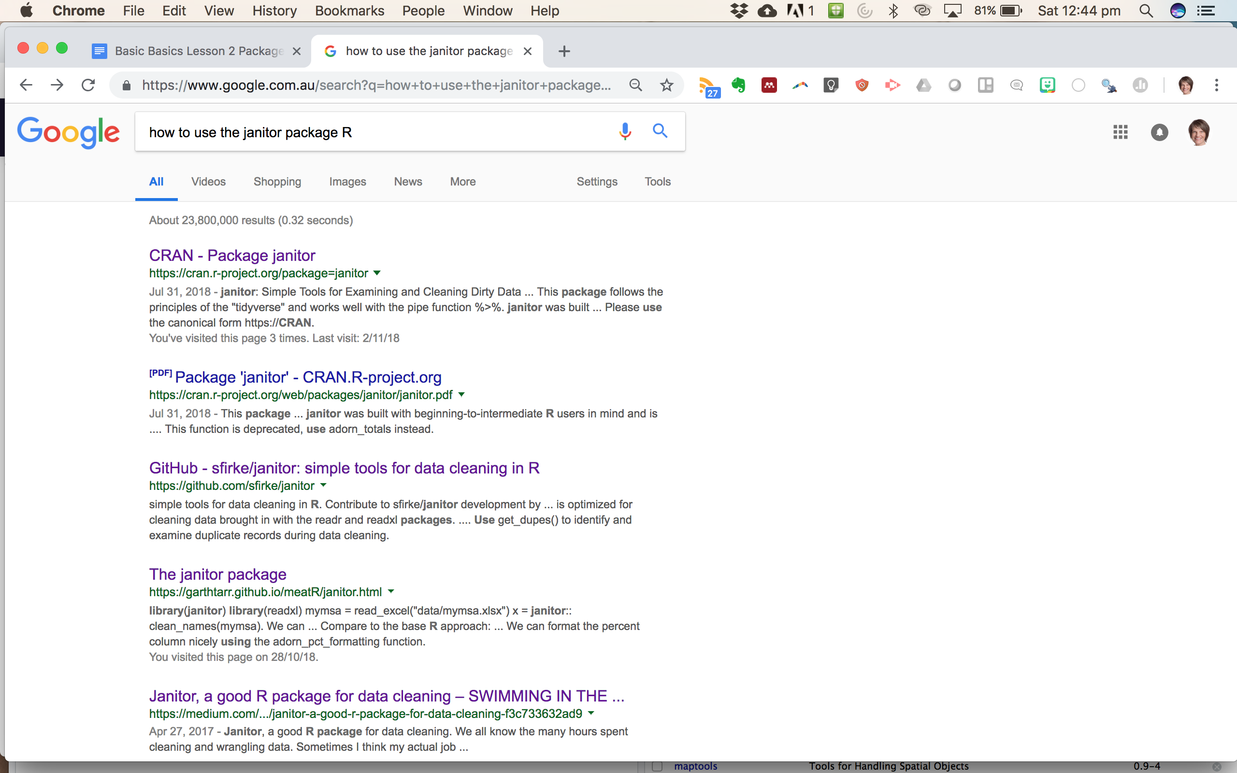Open The janitor package result link
The height and width of the screenshot is (773, 1237).
point(218,574)
